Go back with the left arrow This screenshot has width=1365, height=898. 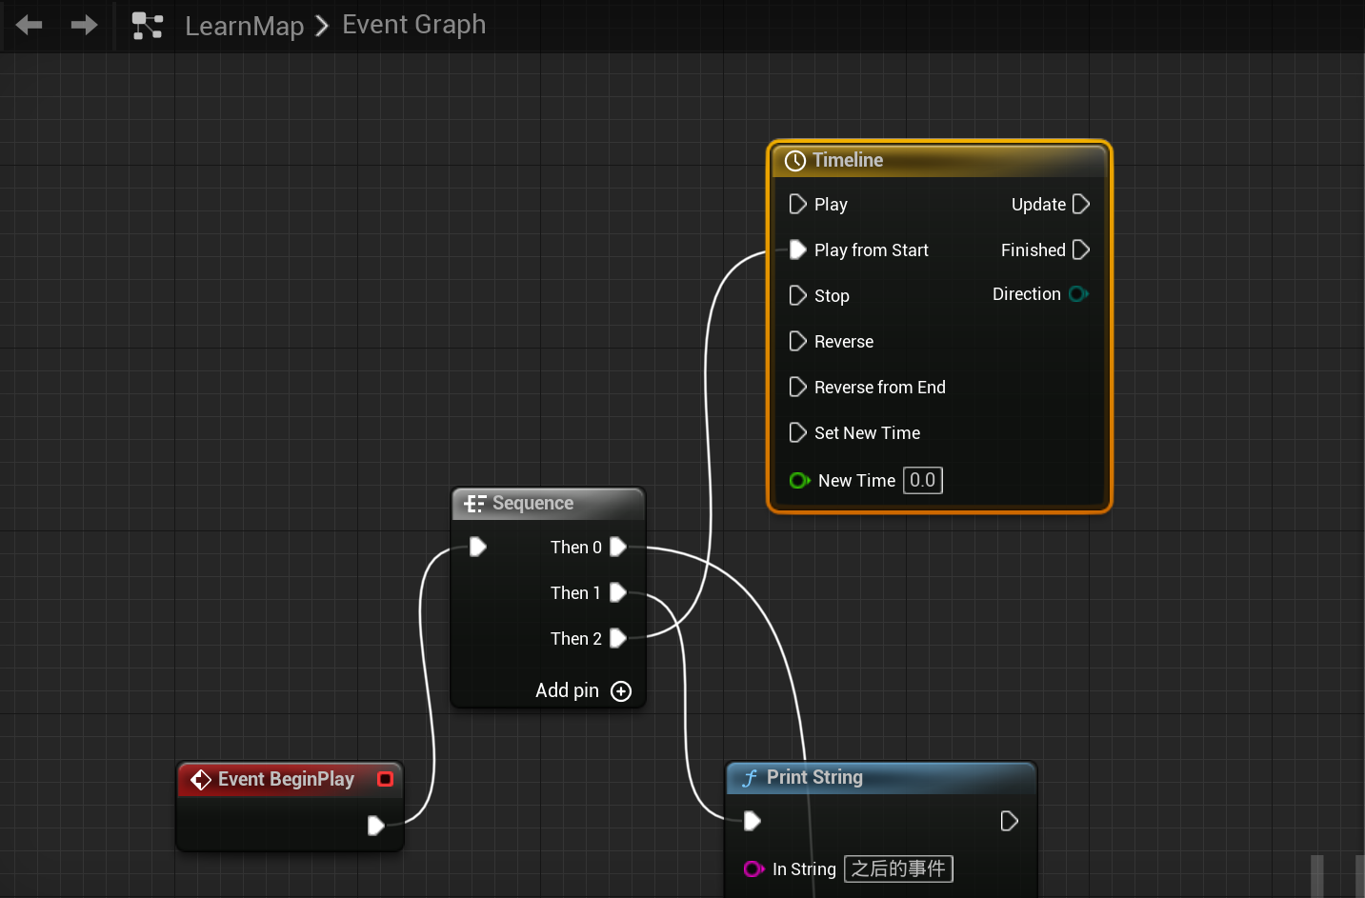pos(29,25)
